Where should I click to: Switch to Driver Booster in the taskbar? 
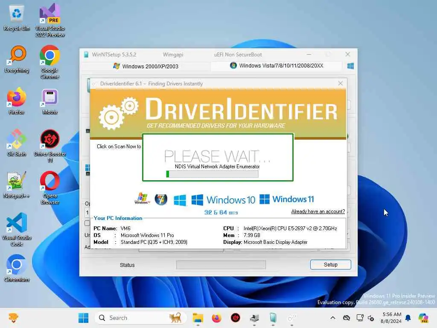(236, 318)
